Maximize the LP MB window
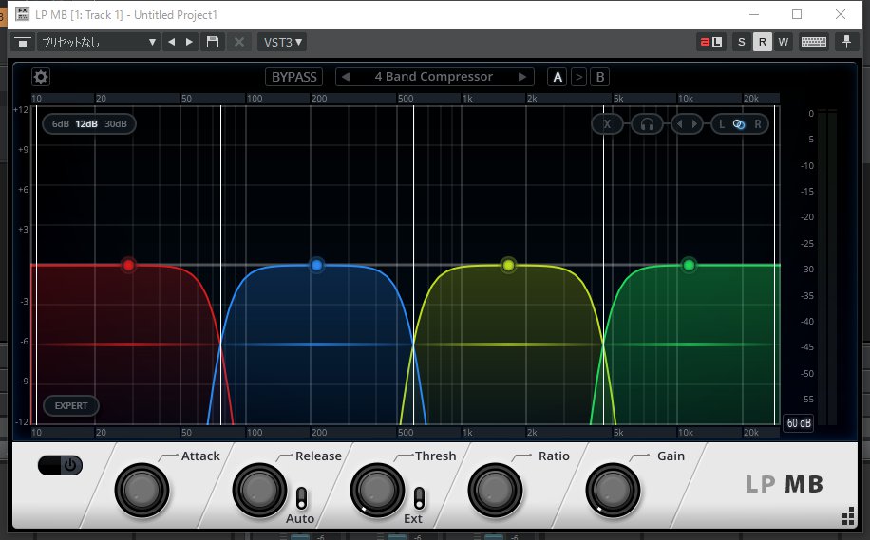This screenshot has height=540, width=870. (x=797, y=14)
